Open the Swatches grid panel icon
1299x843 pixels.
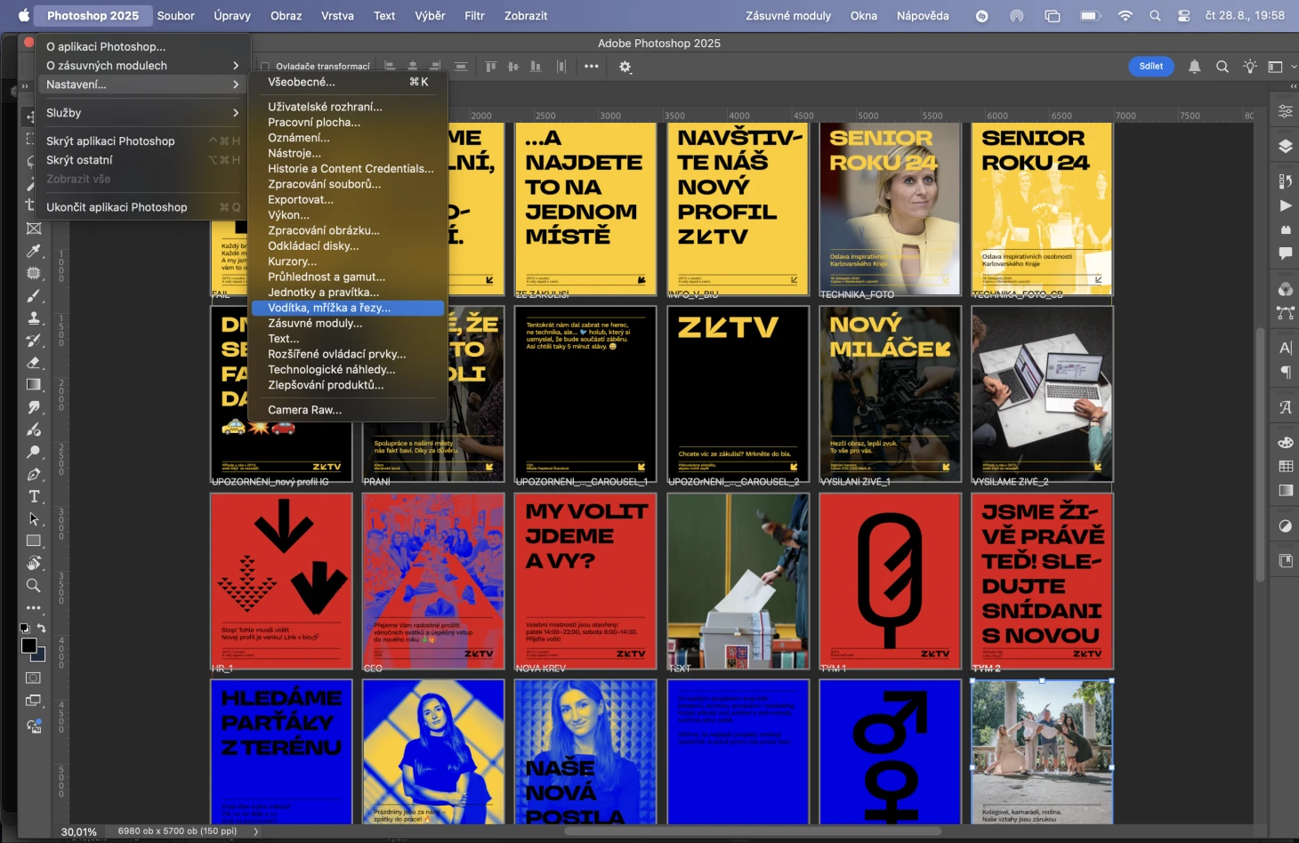(x=1285, y=466)
